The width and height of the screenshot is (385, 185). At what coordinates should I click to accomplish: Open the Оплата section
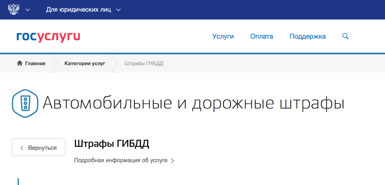click(x=261, y=36)
